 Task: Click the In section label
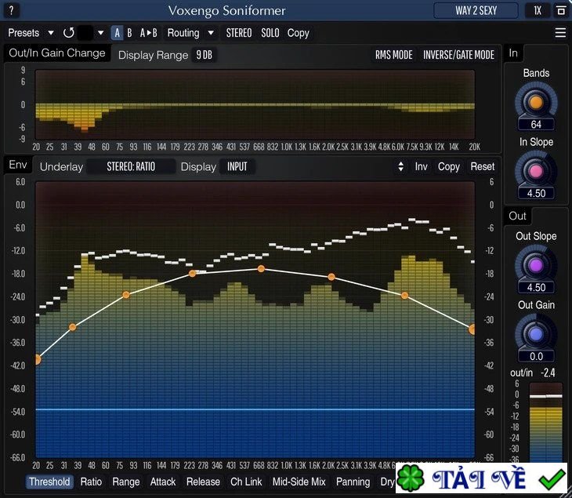[x=513, y=53]
